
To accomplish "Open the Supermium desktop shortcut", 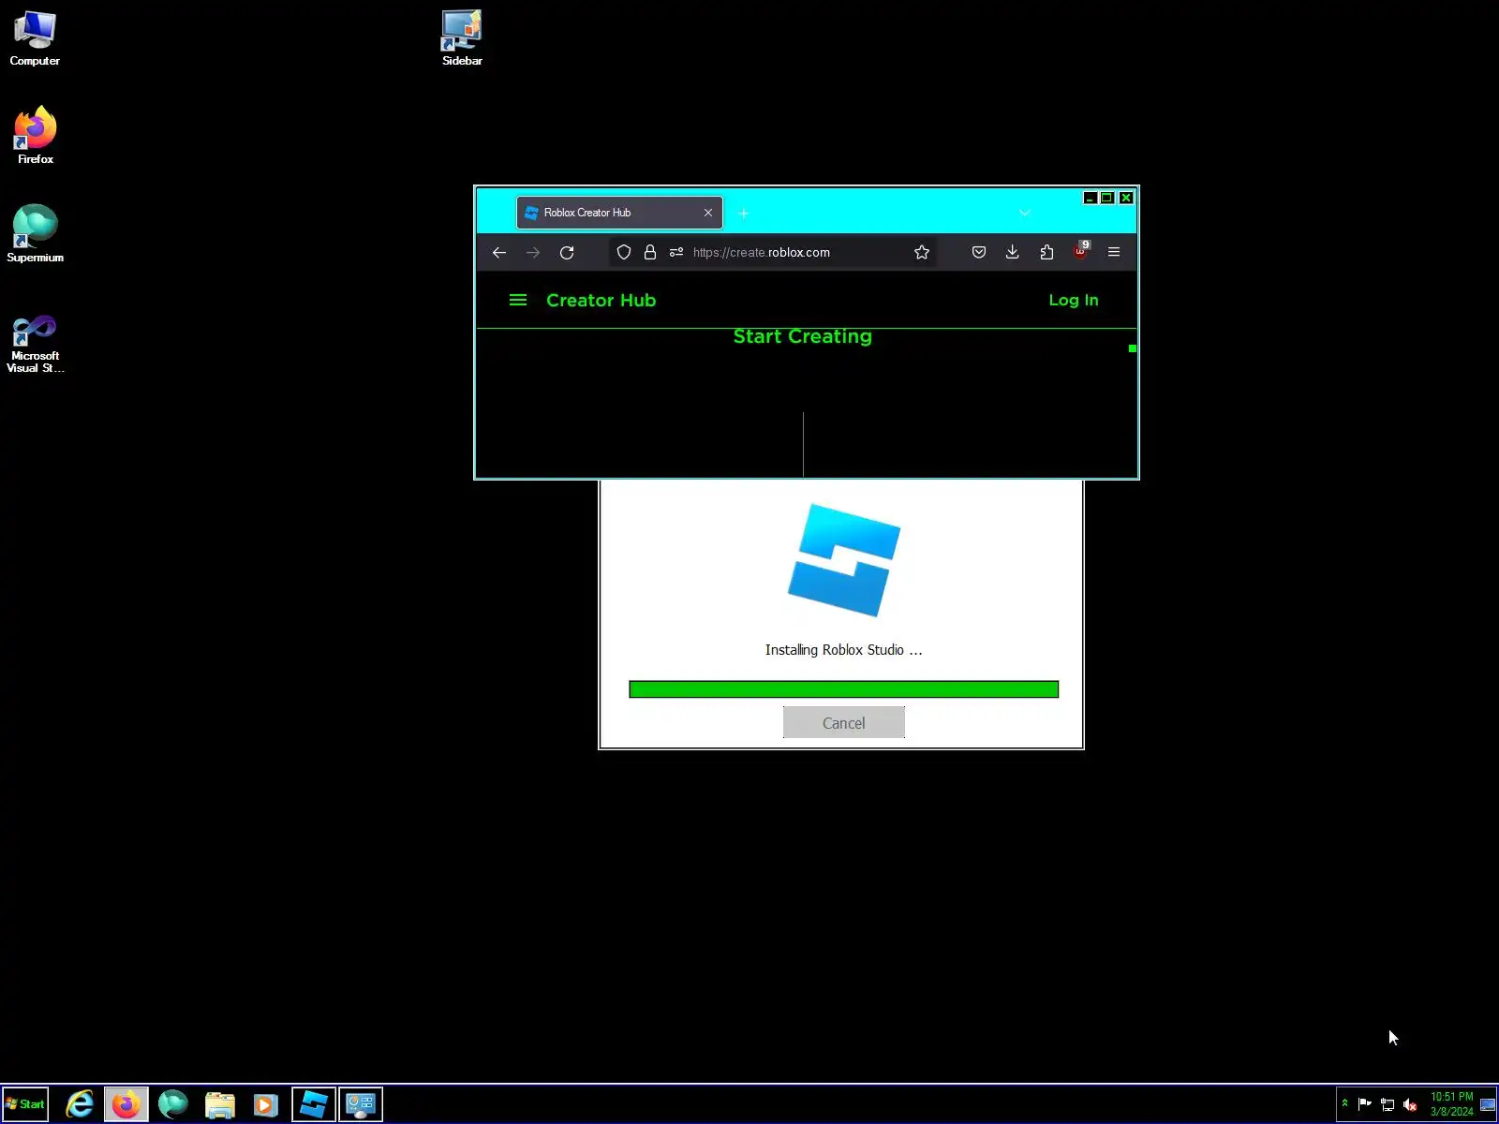I will 35,234.
